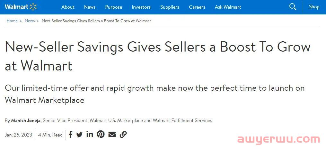Navigate to News breadcrumb link
The height and width of the screenshot is (149, 326).
(x=30, y=21)
